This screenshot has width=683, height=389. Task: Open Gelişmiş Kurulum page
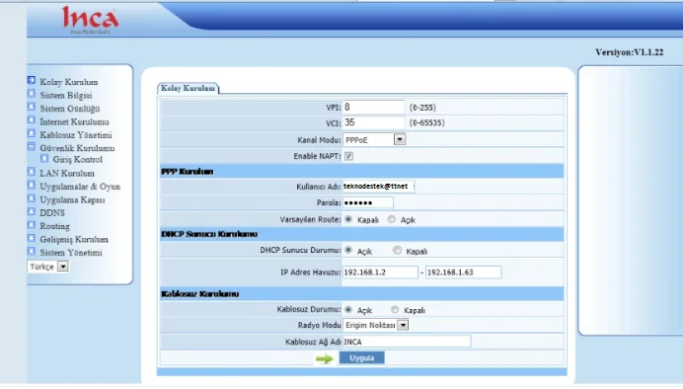[x=74, y=240]
